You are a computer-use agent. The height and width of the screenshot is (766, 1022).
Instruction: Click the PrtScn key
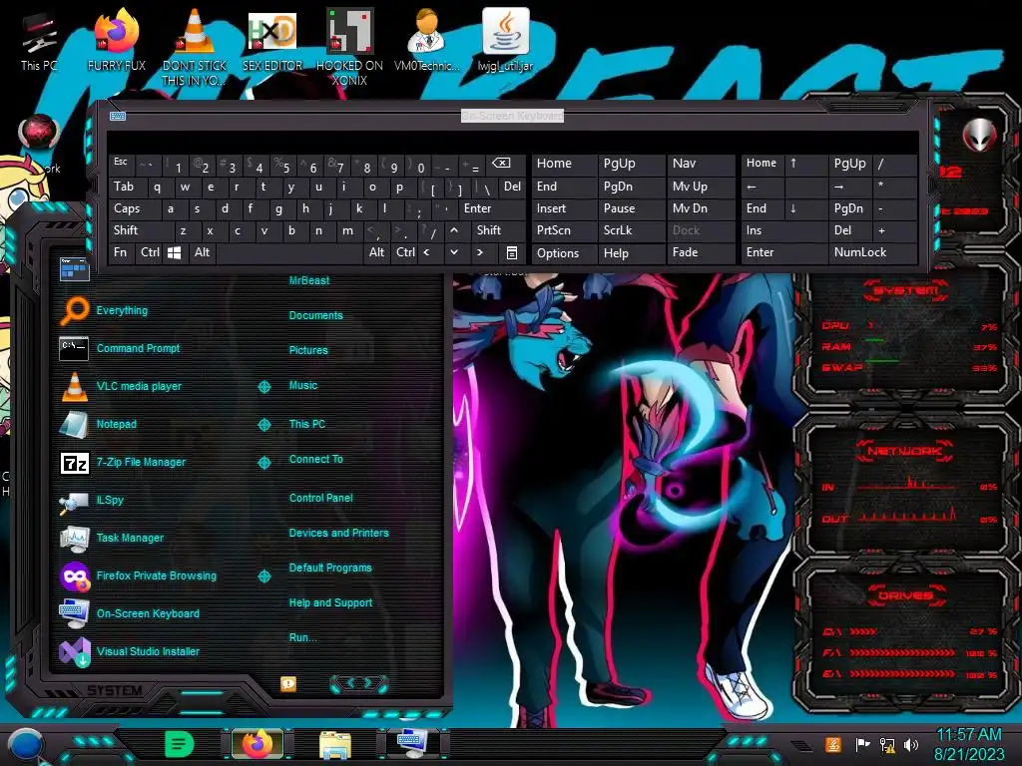coord(564,230)
